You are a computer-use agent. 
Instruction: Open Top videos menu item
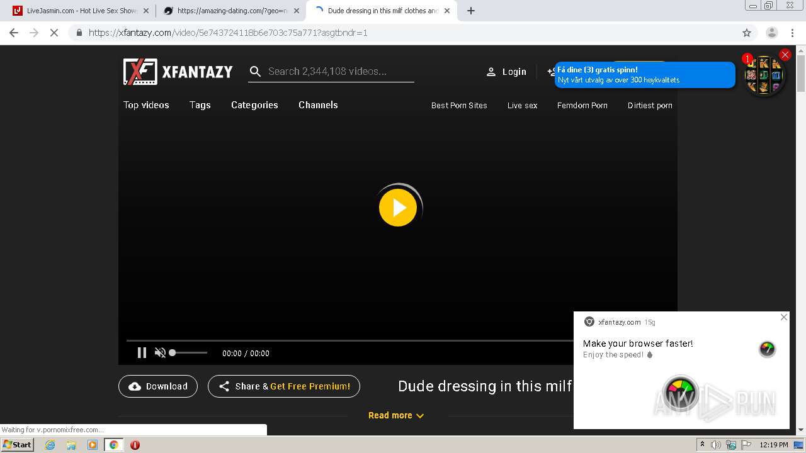tap(146, 105)
